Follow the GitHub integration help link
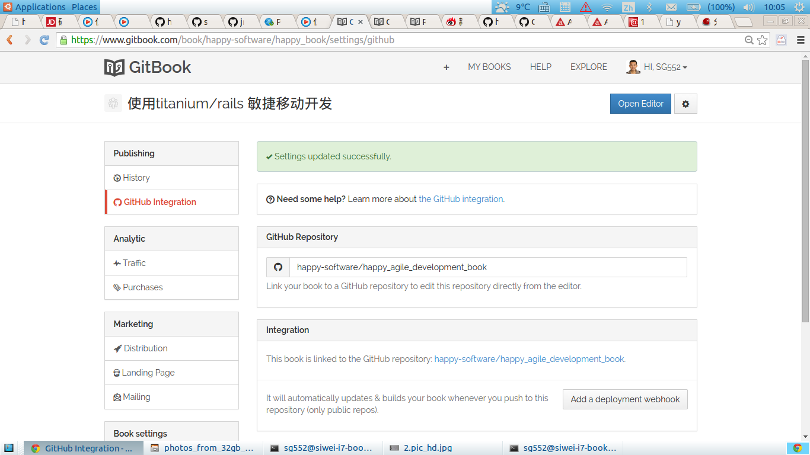 click(x=461, y=199)
